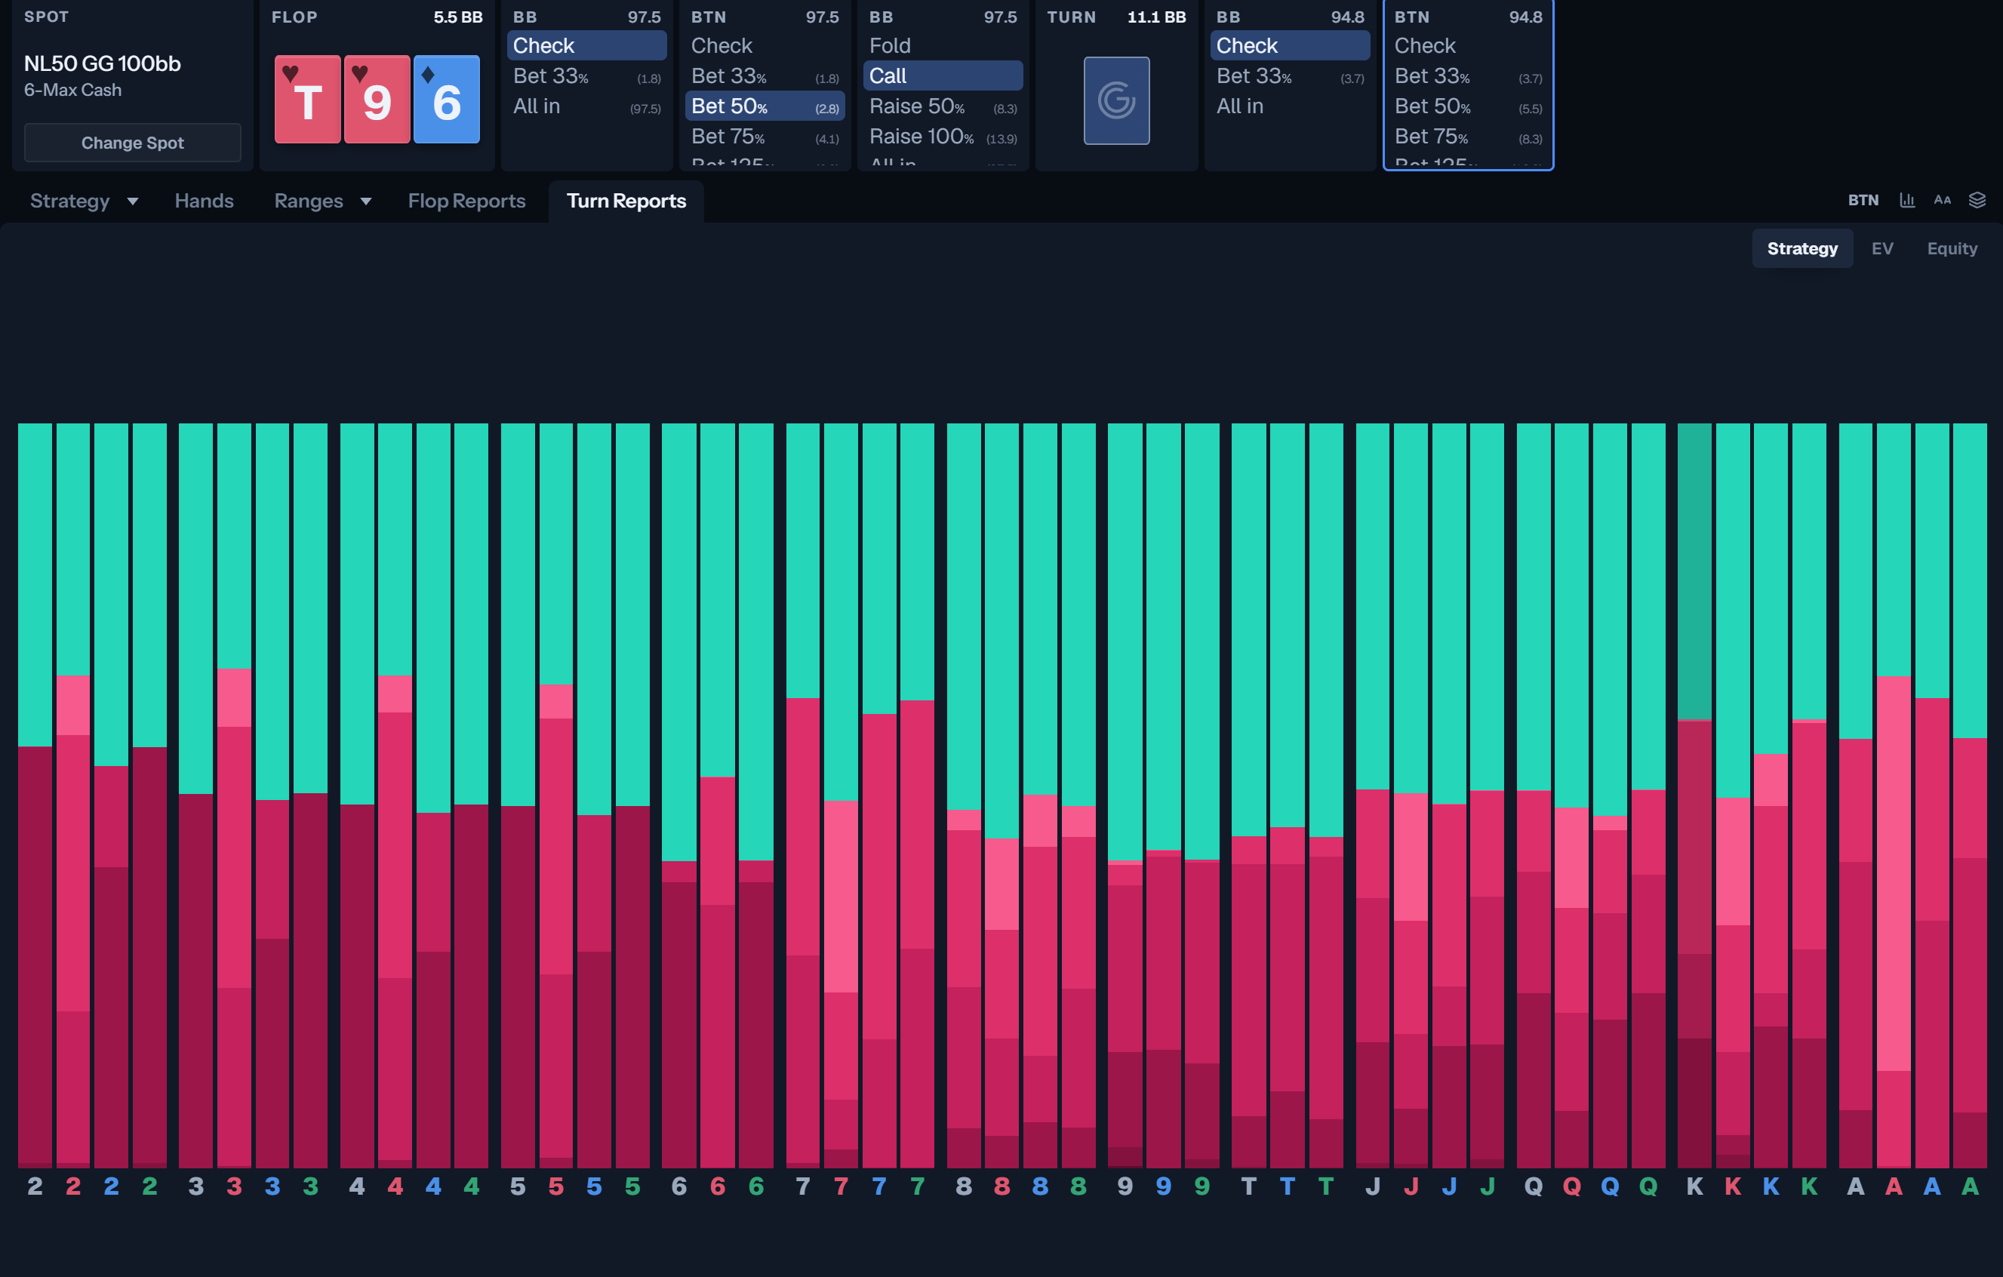2003x1277 pixels.
Task: Select the Nine of hearts flop card
Action: click(377, 100)
